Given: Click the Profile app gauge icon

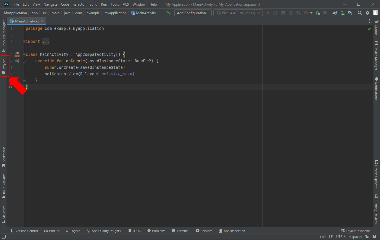Looking at the screenshot, I should click(306, 13).
